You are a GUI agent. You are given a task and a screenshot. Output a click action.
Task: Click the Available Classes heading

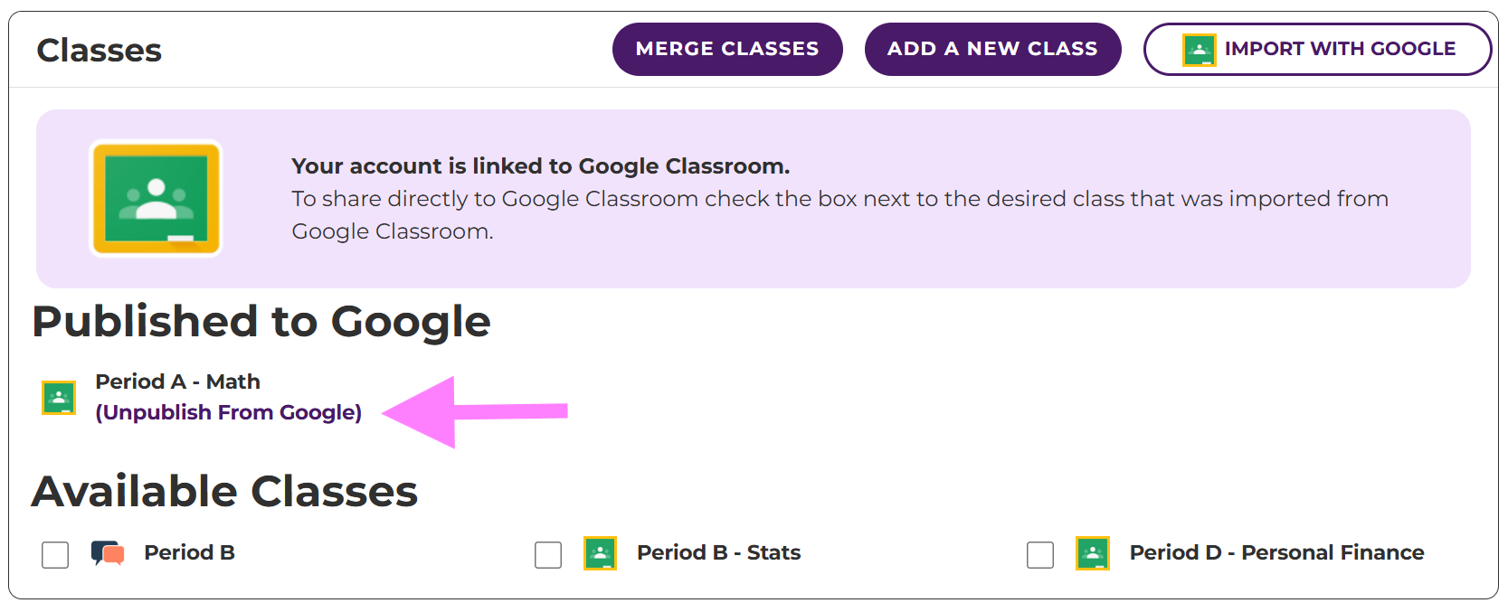pyautogui.click(x=224, y=492)
